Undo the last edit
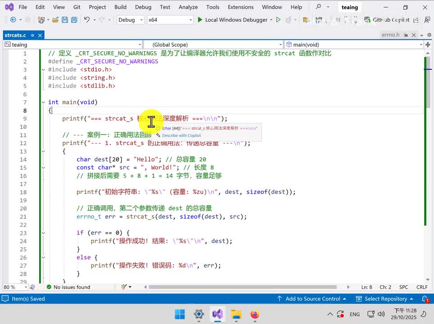The width and height of the screenshot is (434, 324). 87,20
